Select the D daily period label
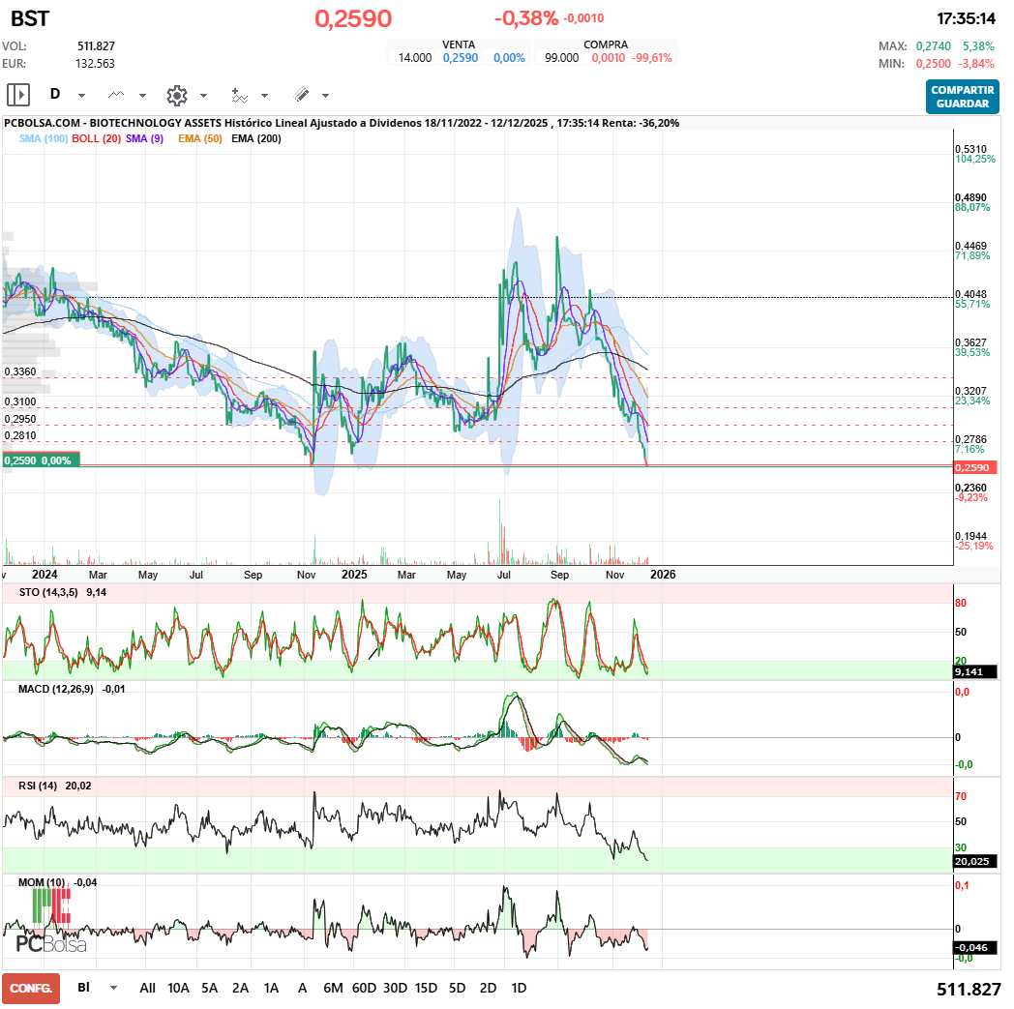 point(55,95)
